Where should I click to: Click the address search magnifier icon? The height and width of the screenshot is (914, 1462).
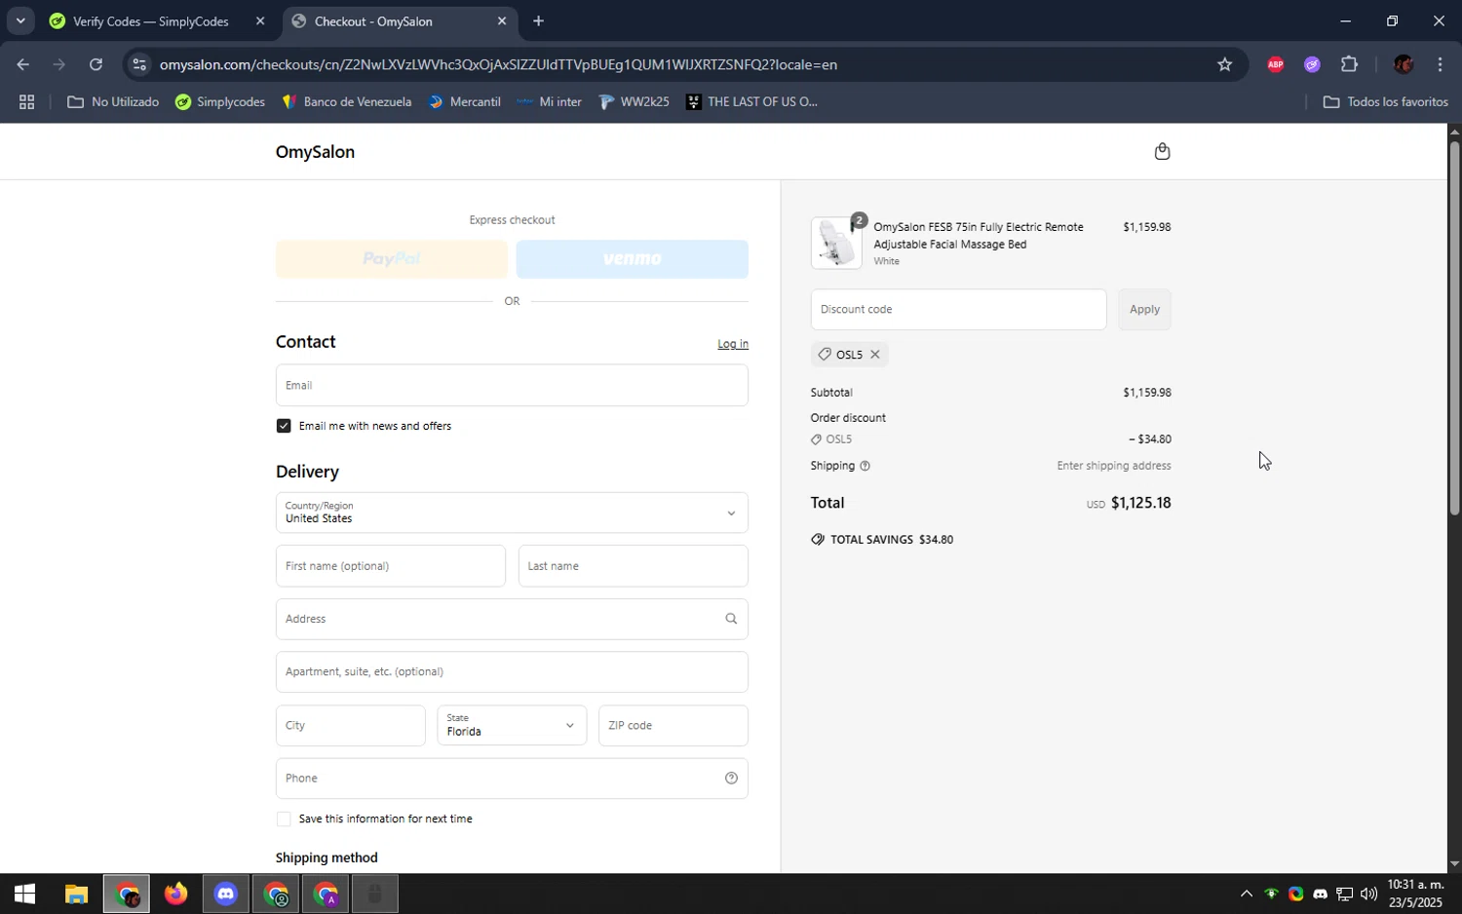pos(731,619)
